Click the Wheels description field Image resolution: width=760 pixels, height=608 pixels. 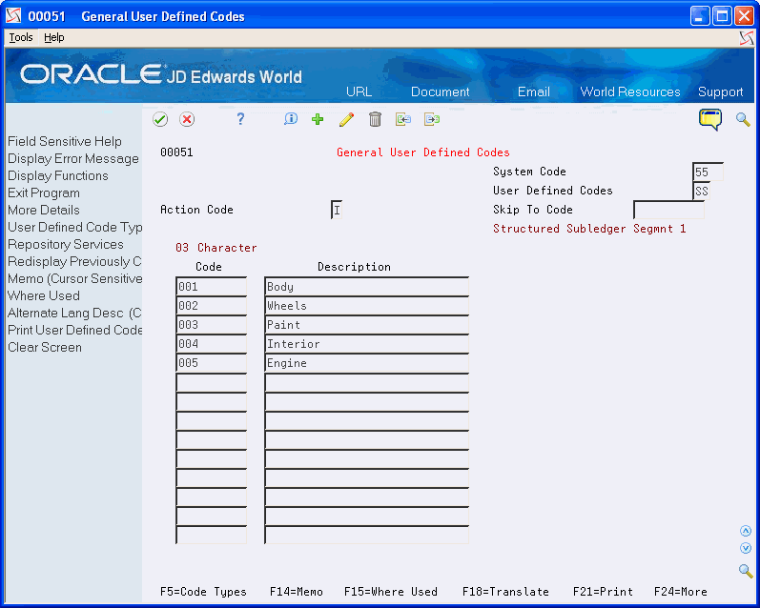pyautogui.click(x=366, y=306)
